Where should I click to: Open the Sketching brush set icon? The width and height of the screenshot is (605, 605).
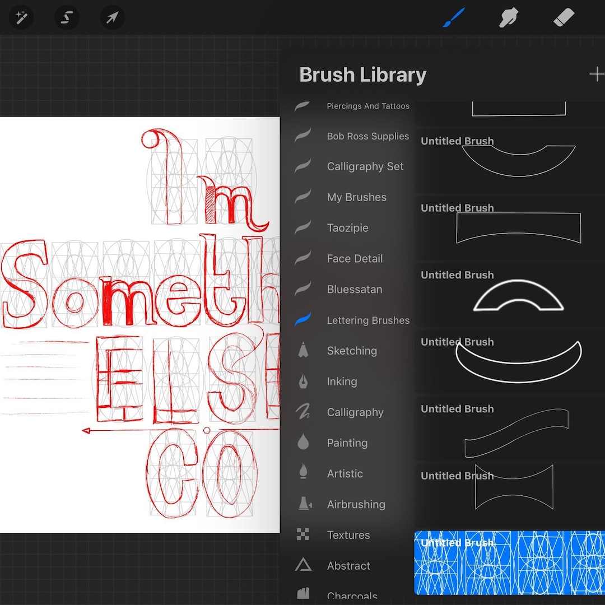(x=303, y=350)
